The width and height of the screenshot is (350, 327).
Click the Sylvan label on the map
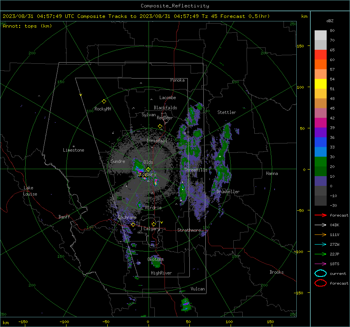[149, 115]
